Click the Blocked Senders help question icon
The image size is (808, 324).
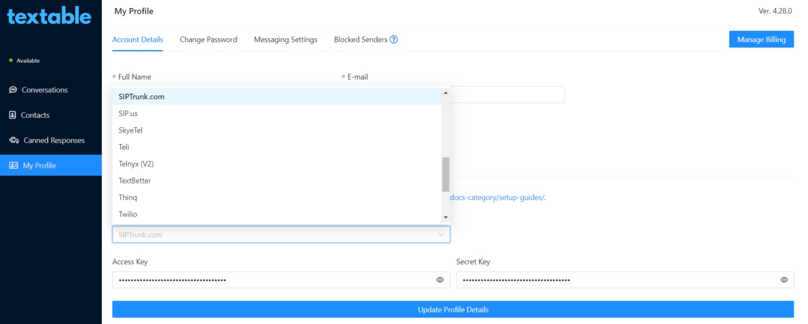(394, 40)
